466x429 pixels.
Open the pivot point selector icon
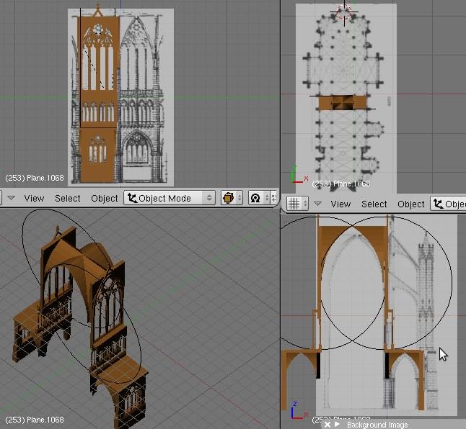(x=255, y=198)
